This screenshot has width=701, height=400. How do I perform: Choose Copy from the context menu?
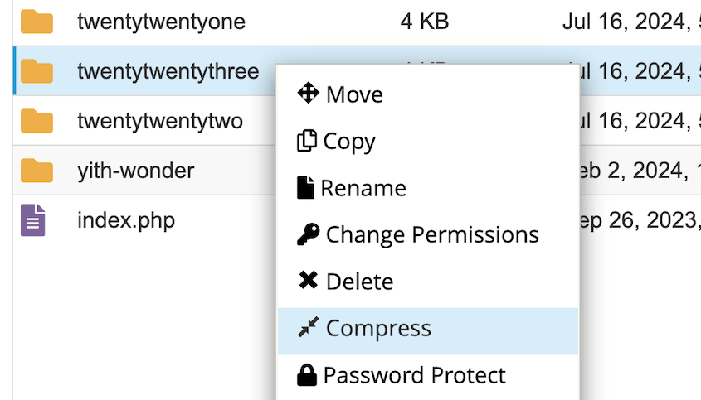tap(349, 142)
